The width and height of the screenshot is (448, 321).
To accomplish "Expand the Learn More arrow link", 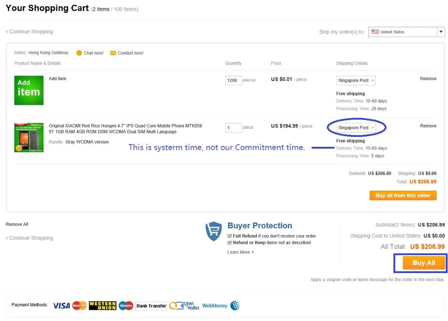I will tap(241, 252).
